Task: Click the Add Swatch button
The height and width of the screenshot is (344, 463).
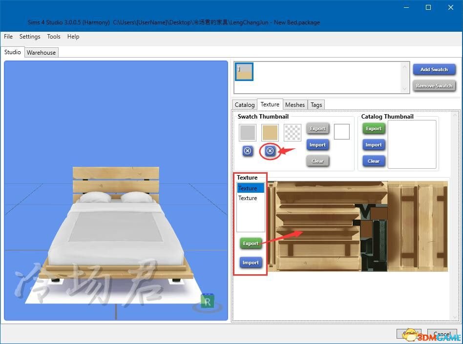Action: click(434, 70)
